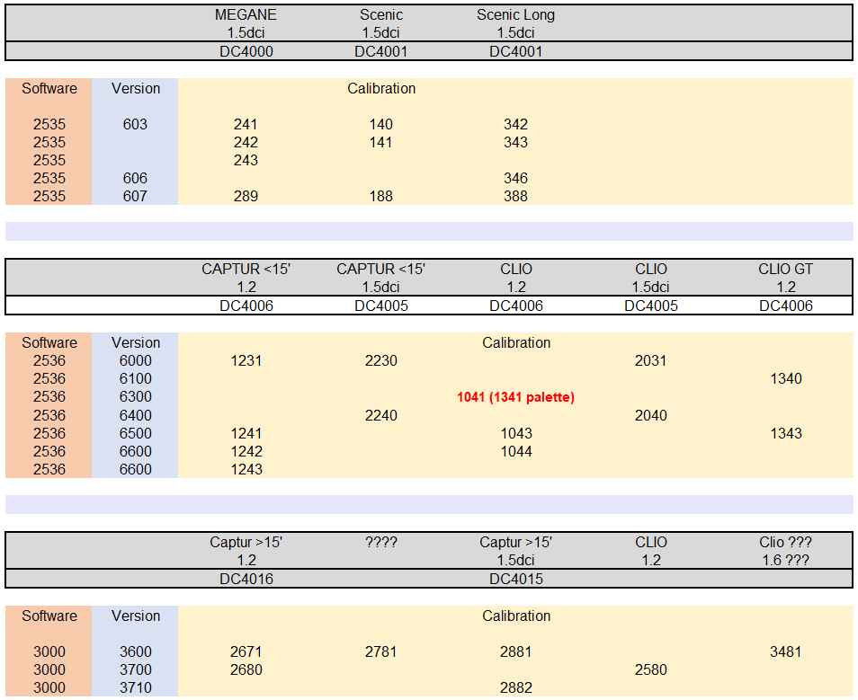Image resolution: width=858 pixels, height=700 pixels.
Task: Select software 2536 in the version 6300 row
Action: (49, 397)
